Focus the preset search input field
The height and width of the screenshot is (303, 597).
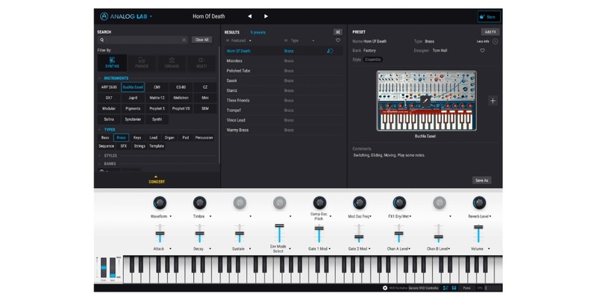[x=143, y=40]
